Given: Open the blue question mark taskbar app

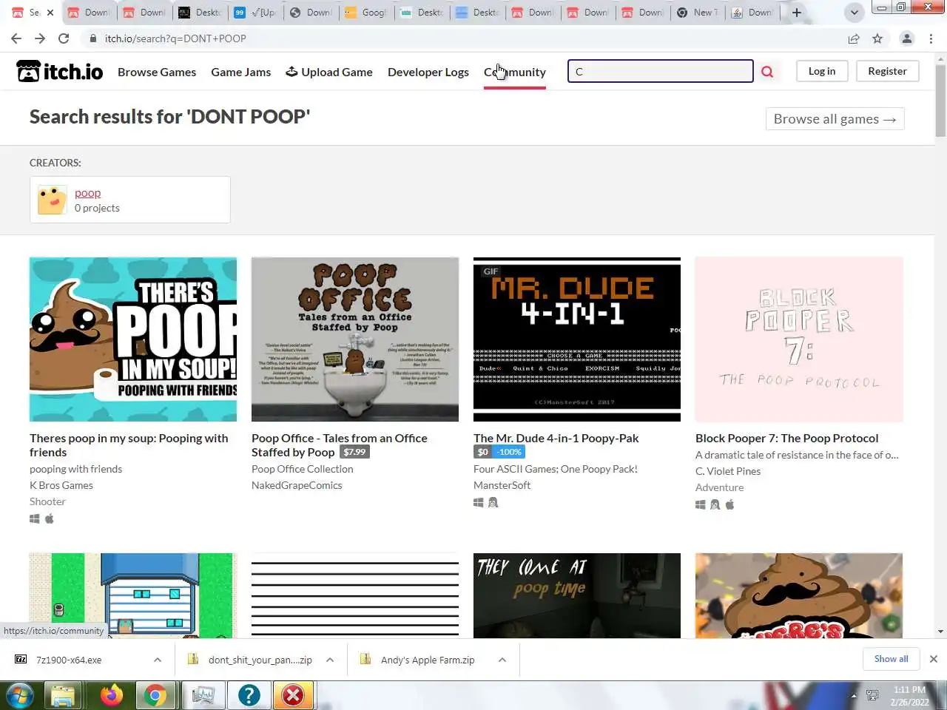Looking at the screenshot, I should tap(249, 695).
